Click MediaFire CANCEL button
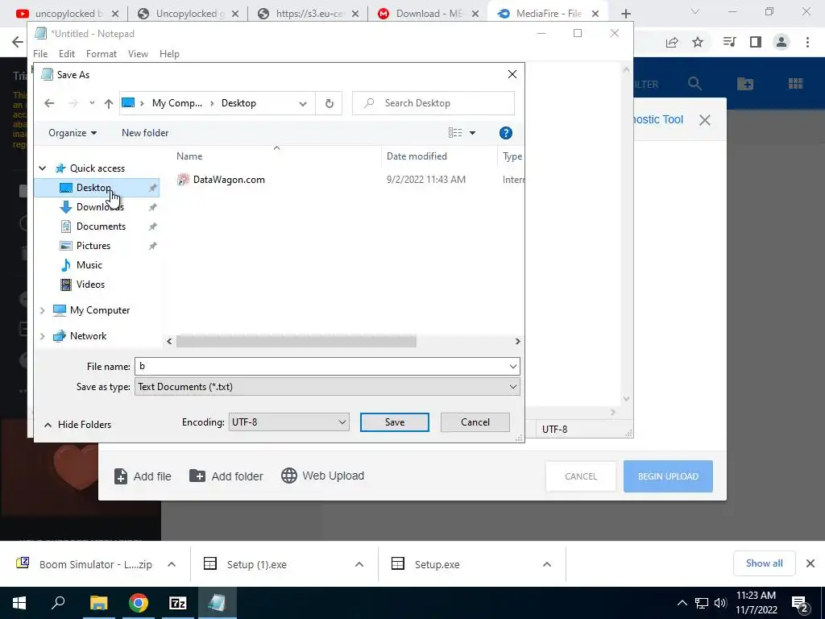The height and width of the screenshot is (619, 825). pos(581,476)
